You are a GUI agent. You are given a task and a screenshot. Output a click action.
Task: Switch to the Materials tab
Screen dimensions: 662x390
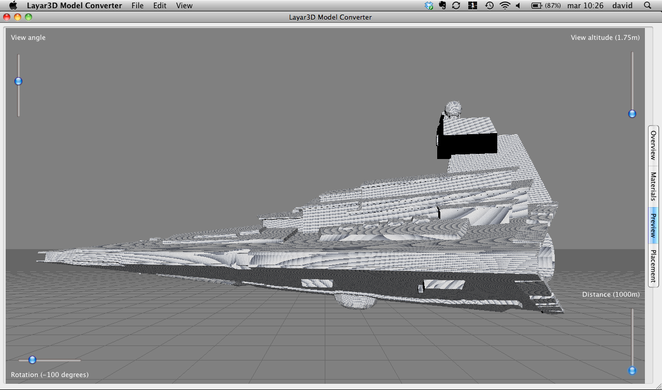[653, 186]
